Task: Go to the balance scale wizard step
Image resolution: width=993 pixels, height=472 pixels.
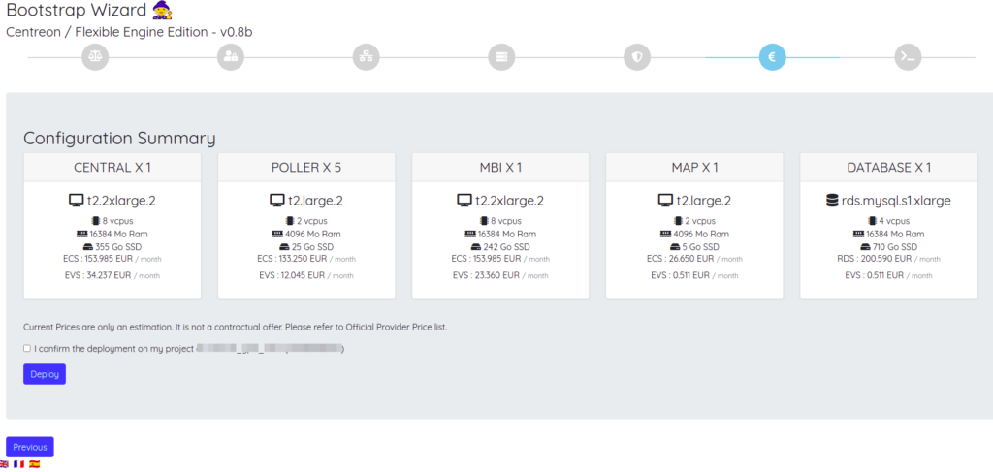Action: [x=96, y=57]
